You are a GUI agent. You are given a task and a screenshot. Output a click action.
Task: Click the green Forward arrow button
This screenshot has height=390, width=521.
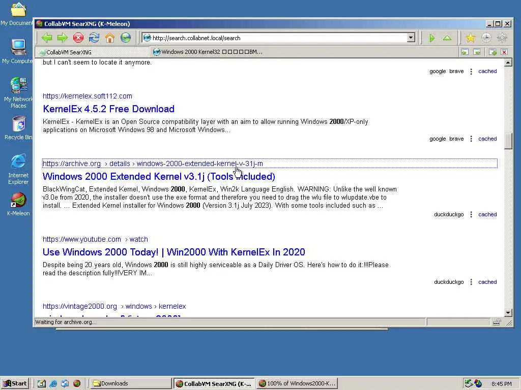click(x=63, y=38)
